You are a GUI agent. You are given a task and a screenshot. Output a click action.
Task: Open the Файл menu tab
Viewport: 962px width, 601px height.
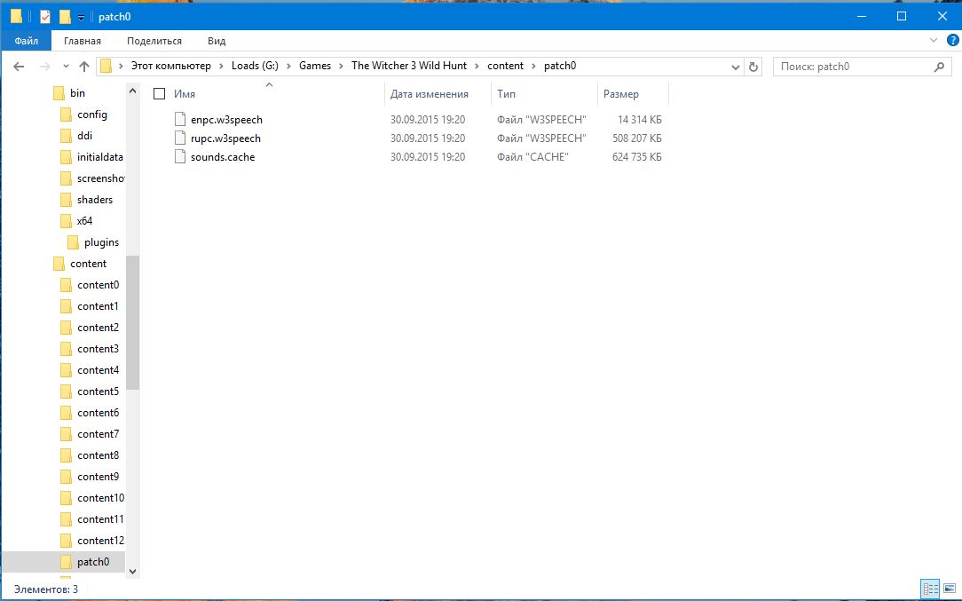tap(27, 41)
